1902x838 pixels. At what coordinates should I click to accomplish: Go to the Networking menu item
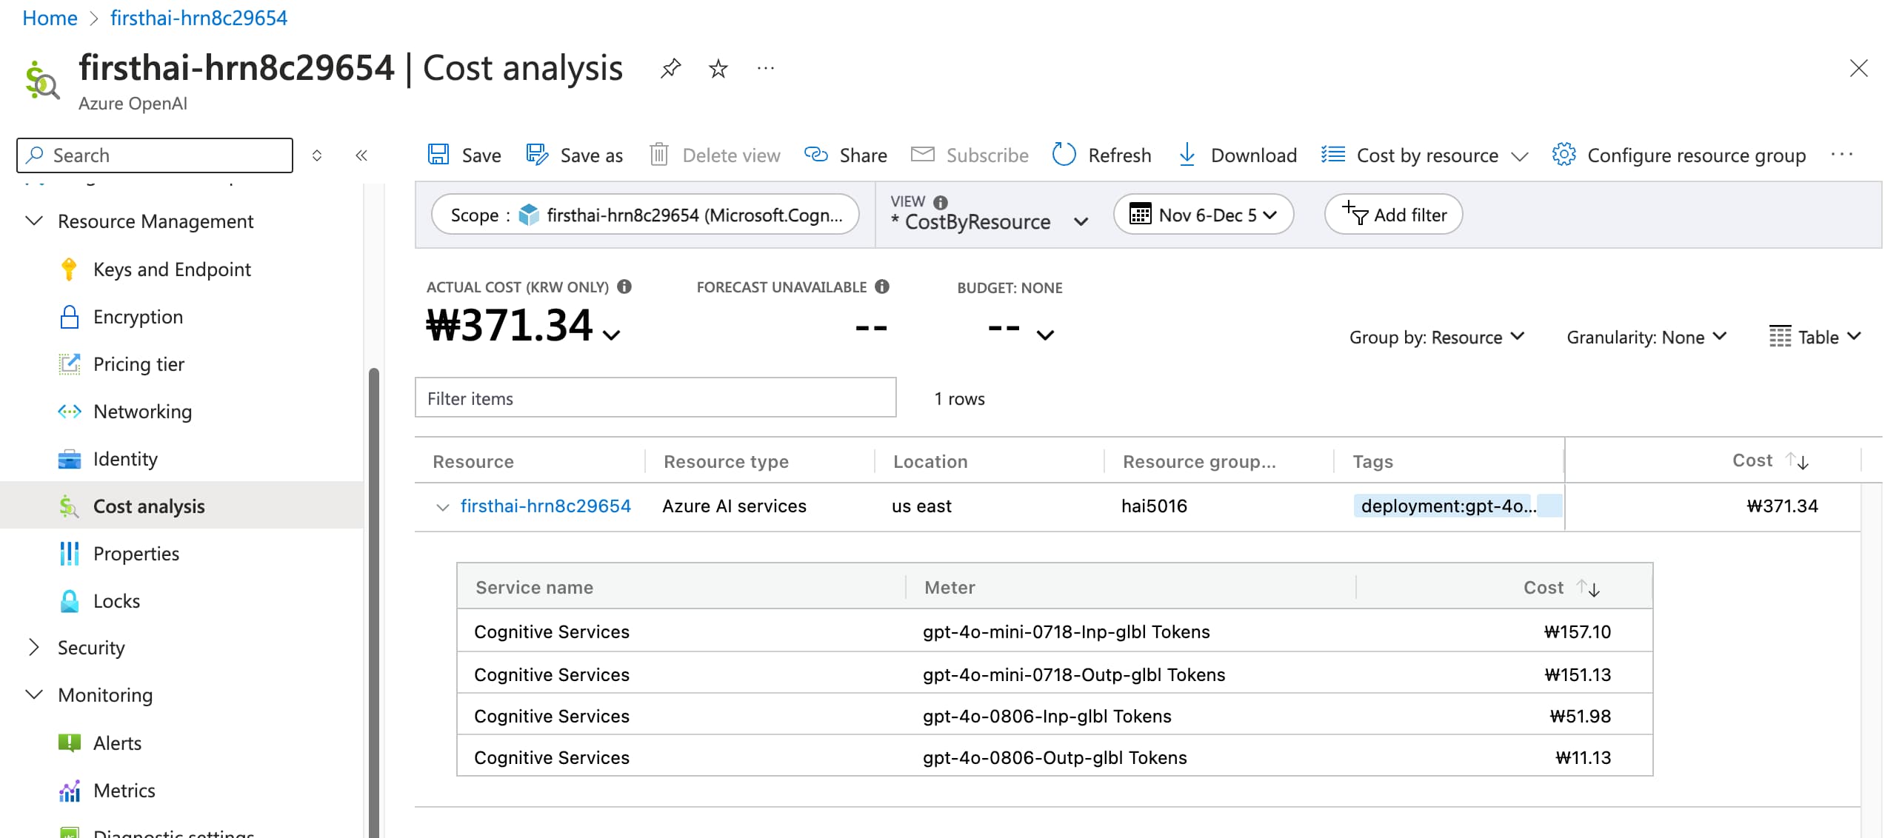[x=142, y=411]
